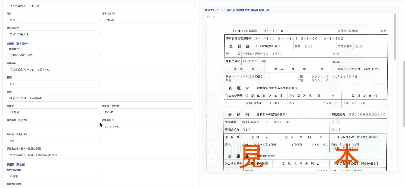Click the 謄本プレビュー PDF file name title
Viewport: 405px width, 188px height.
(x=237, y=10)
